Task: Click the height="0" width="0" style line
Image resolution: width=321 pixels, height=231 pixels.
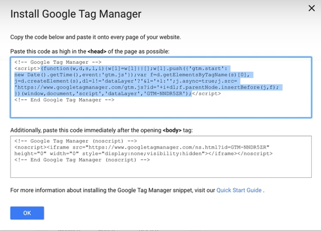Action: coord(144,153)
